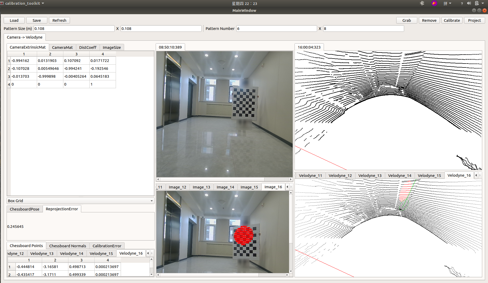The width and height of the screenshot is (488, 283).
Task: Select the Image_16 tab
Action: pos(273,187)
